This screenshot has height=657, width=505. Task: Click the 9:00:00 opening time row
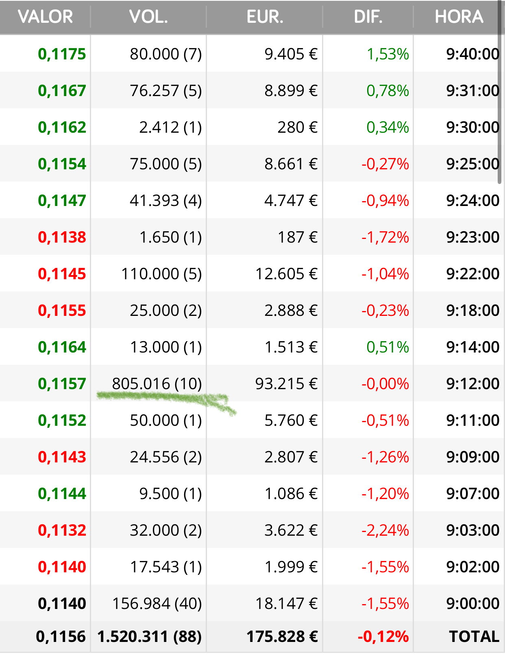(x=472, y=604)
